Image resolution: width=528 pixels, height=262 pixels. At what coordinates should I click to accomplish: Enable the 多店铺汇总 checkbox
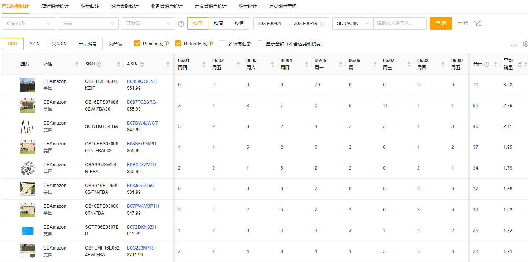tap(222, 44)
